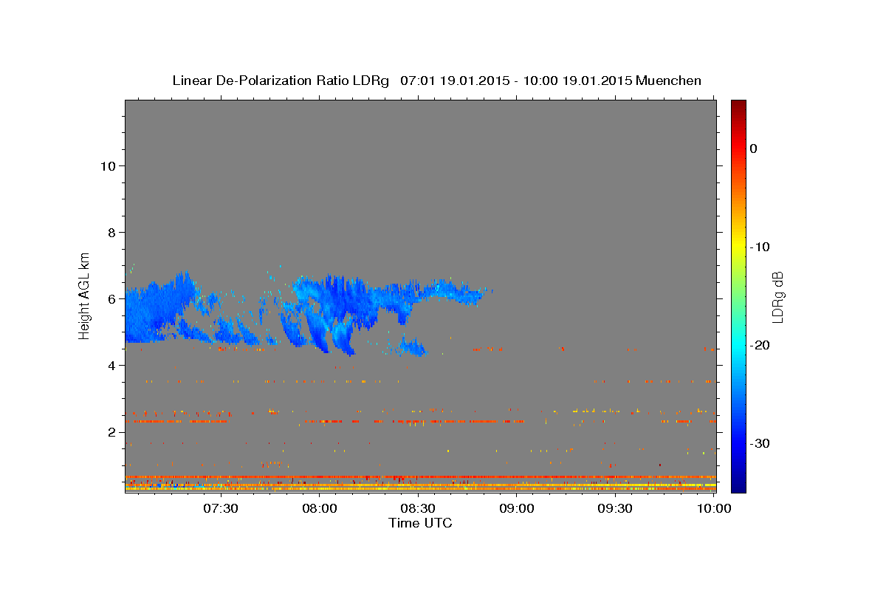Click the height axis label '10'
Image resolution: width=886 pixels, height=591 pixels.
click(x=107, y=165)
